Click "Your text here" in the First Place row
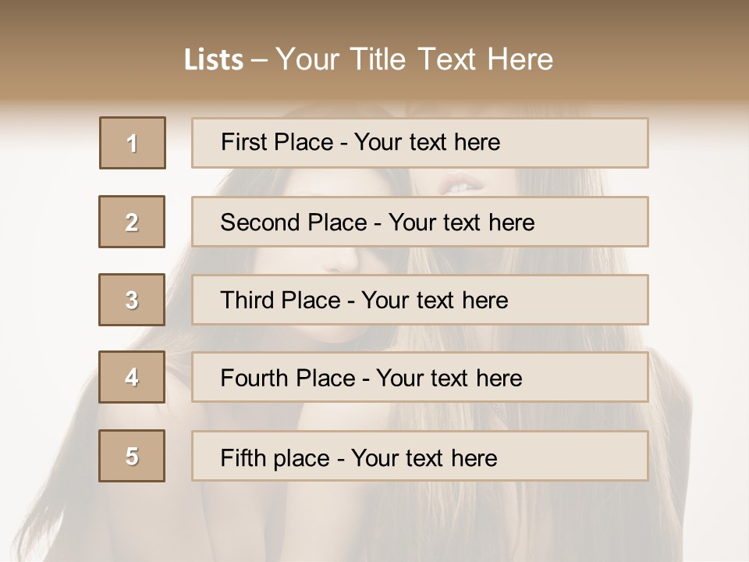The image size is (749, 562). click(427, 142)
